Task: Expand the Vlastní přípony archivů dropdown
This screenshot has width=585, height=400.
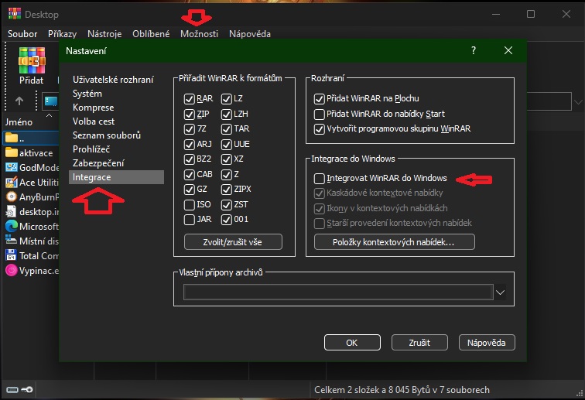Action: click(x=501, y=292)
